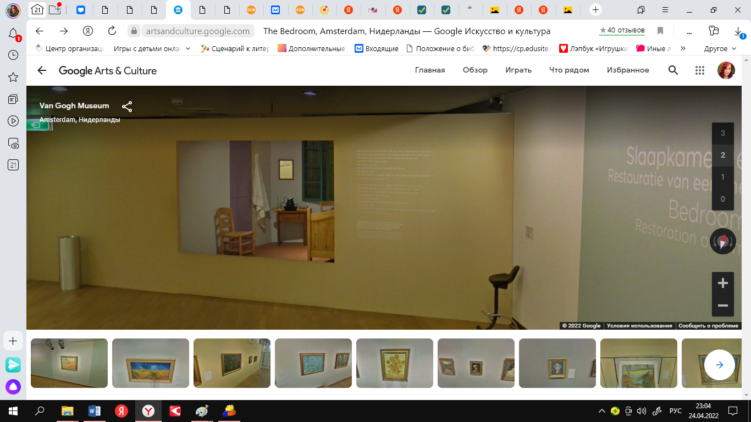Screen dimensions: 751x422
Task: Expand the 'Другое' bookmarks folder
Action: (x=721, y=48)
